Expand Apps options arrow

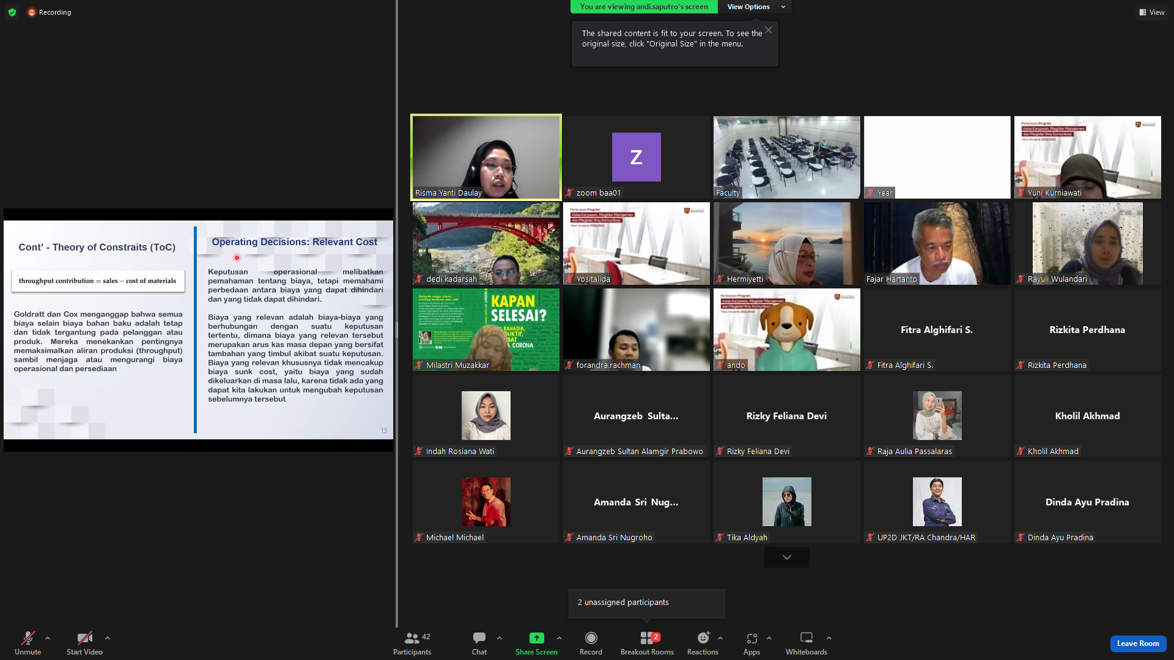pyautogui.click(x=769, y=638)
